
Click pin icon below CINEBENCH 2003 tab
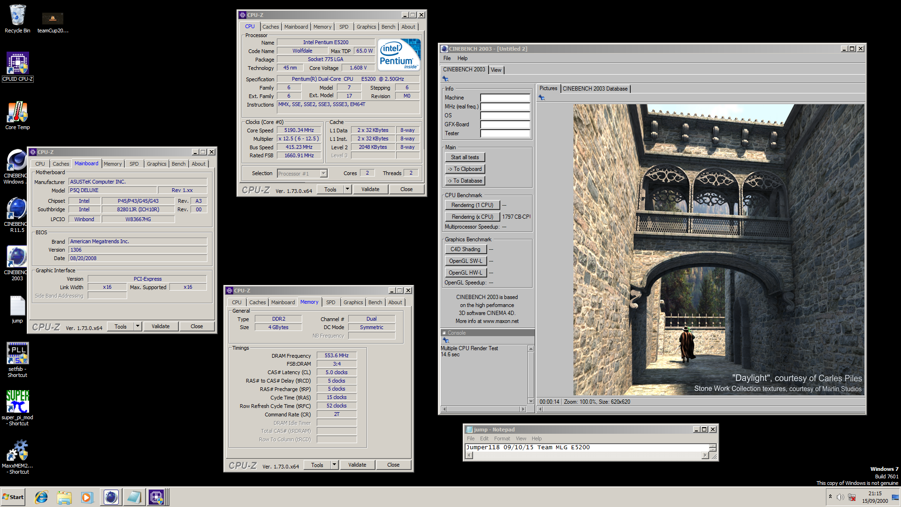click(445, 79)
